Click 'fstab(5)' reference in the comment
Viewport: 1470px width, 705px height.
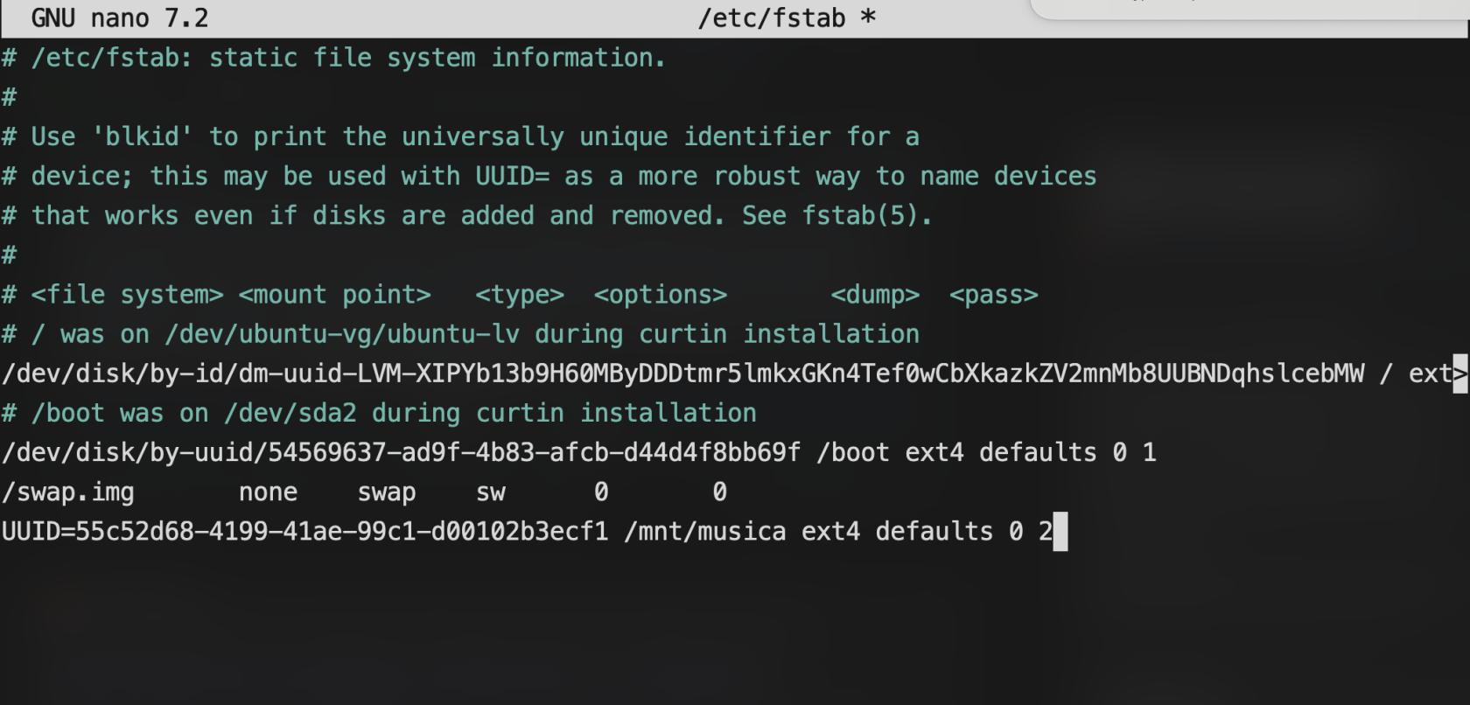(860, 216)
